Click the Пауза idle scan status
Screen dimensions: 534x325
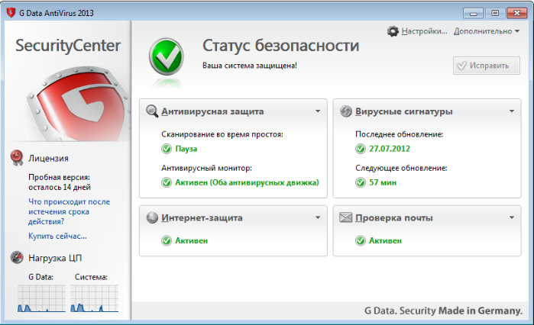coord(186,149)
